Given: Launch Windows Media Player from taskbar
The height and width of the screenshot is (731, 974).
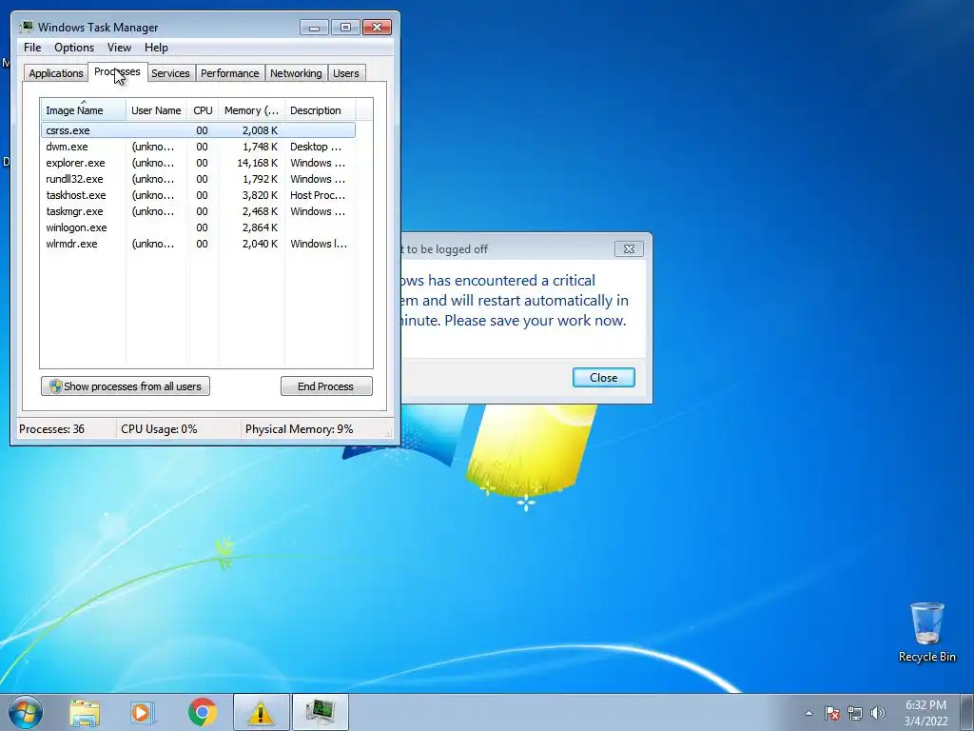Looking at the screenshot, I should click(143, 712).
